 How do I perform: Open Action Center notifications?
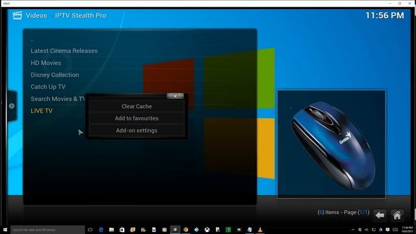[x=387, y=229]
